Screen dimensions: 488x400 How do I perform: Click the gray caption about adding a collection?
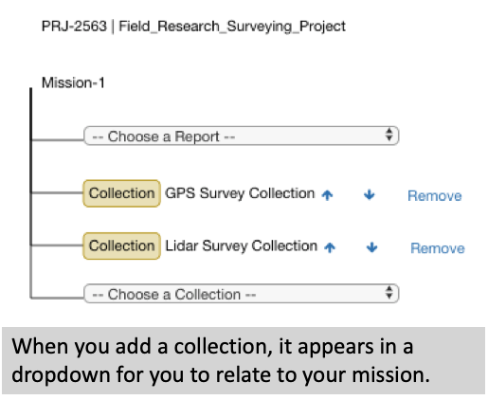[244, 360]
